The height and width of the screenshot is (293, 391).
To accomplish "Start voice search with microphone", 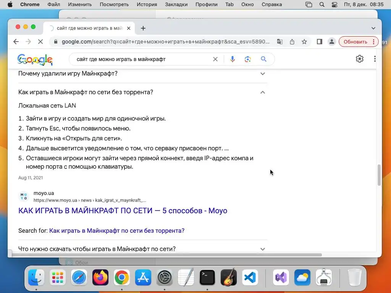I will [x=233, y=59].
